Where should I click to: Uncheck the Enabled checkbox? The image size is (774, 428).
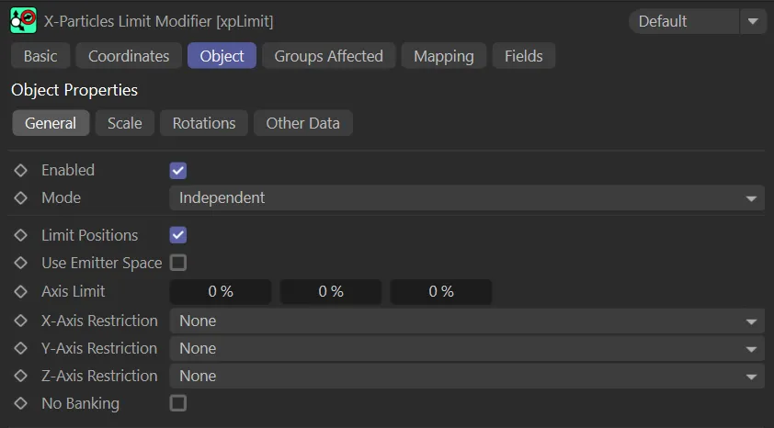coord(178,171)
